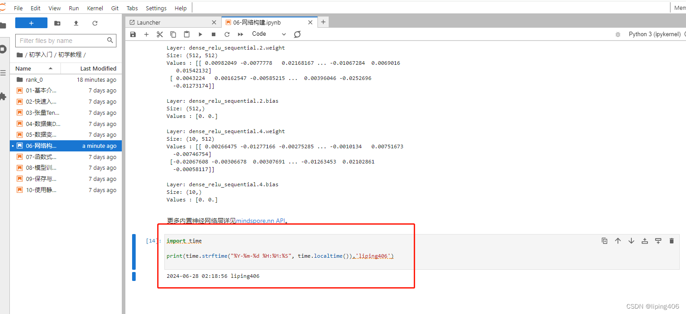Cut the selected cell with scissors icon

click(160, 34)
